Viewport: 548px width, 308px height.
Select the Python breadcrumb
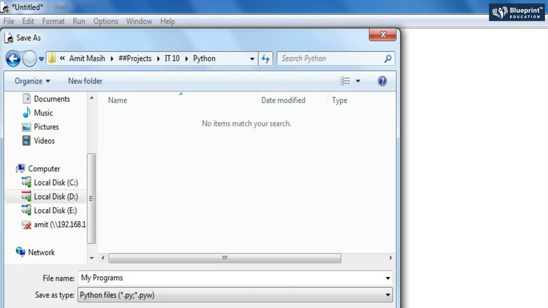pyautogui.click(x=204, y=59)
